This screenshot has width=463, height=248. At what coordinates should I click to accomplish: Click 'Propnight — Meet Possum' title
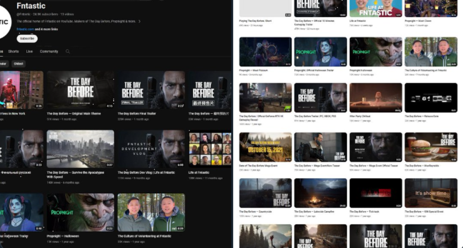253,71
